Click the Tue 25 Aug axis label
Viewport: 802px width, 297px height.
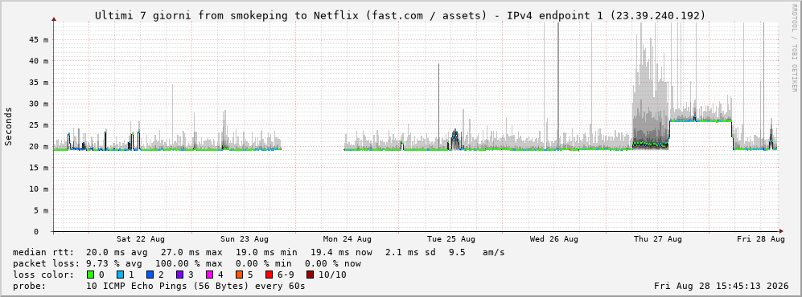tap(450, 239)
